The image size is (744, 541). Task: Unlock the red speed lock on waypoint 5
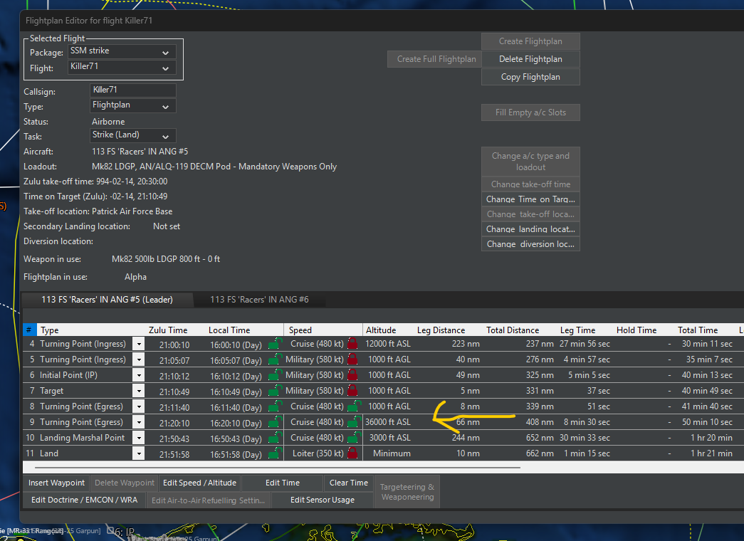coord(352,359)
